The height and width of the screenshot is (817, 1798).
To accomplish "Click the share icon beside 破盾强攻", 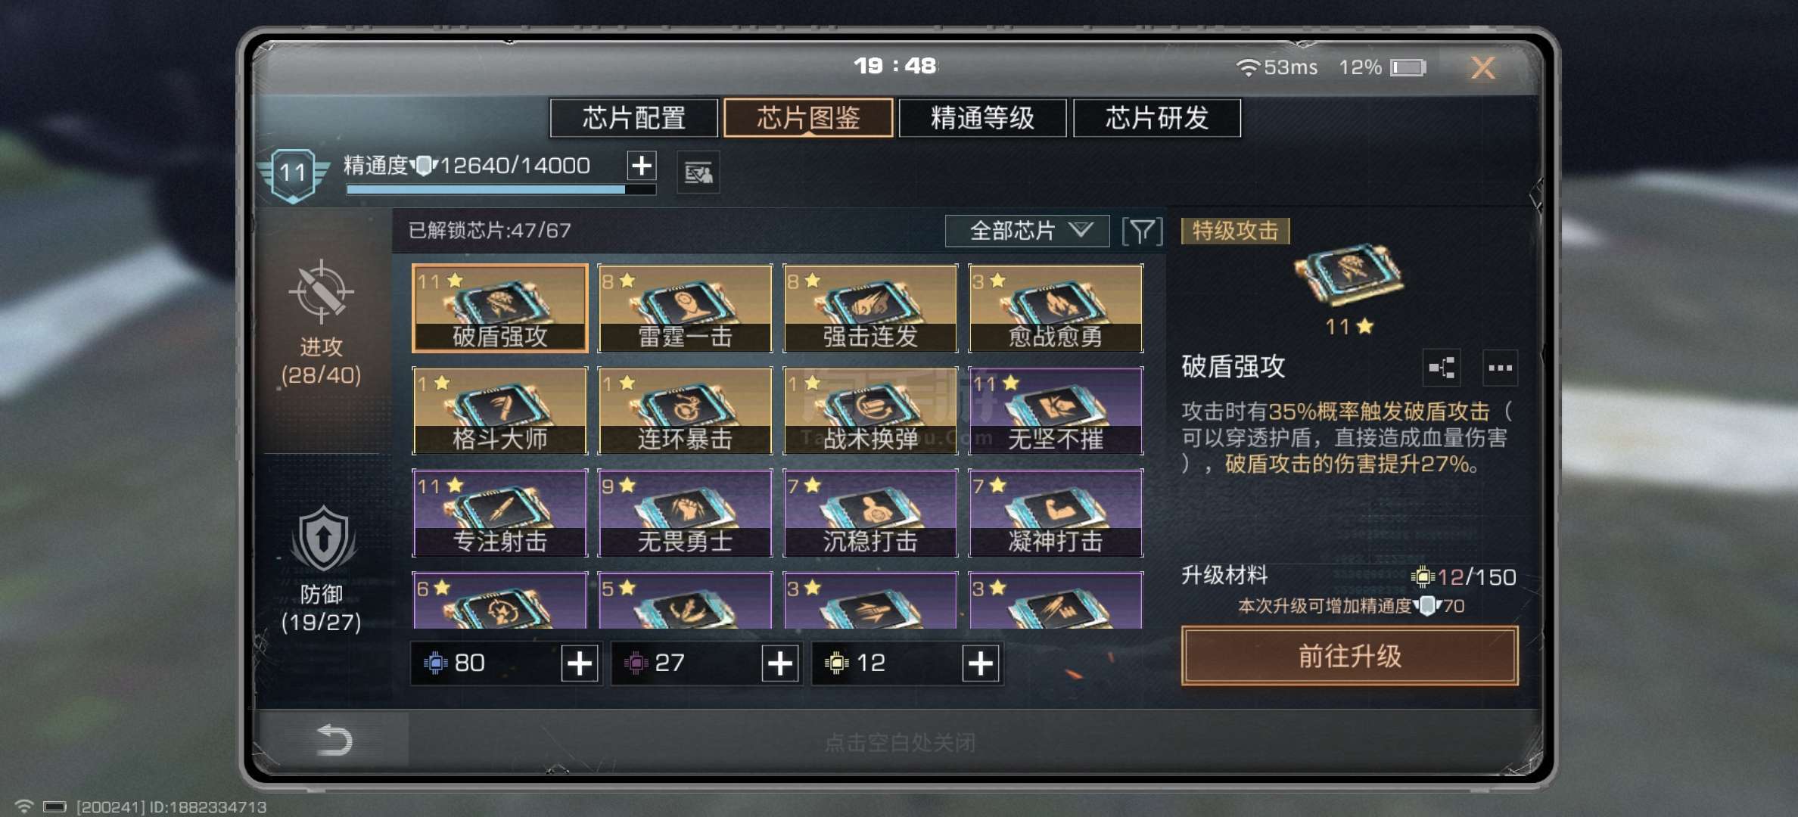I will 1442,368.
